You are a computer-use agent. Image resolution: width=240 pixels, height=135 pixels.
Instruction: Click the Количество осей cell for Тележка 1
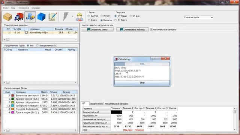pos(116,112)
